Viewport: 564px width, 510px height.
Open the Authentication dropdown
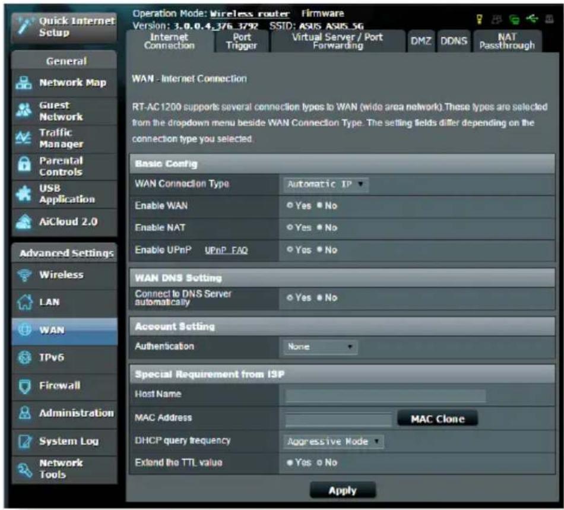(x=320, y=347)
